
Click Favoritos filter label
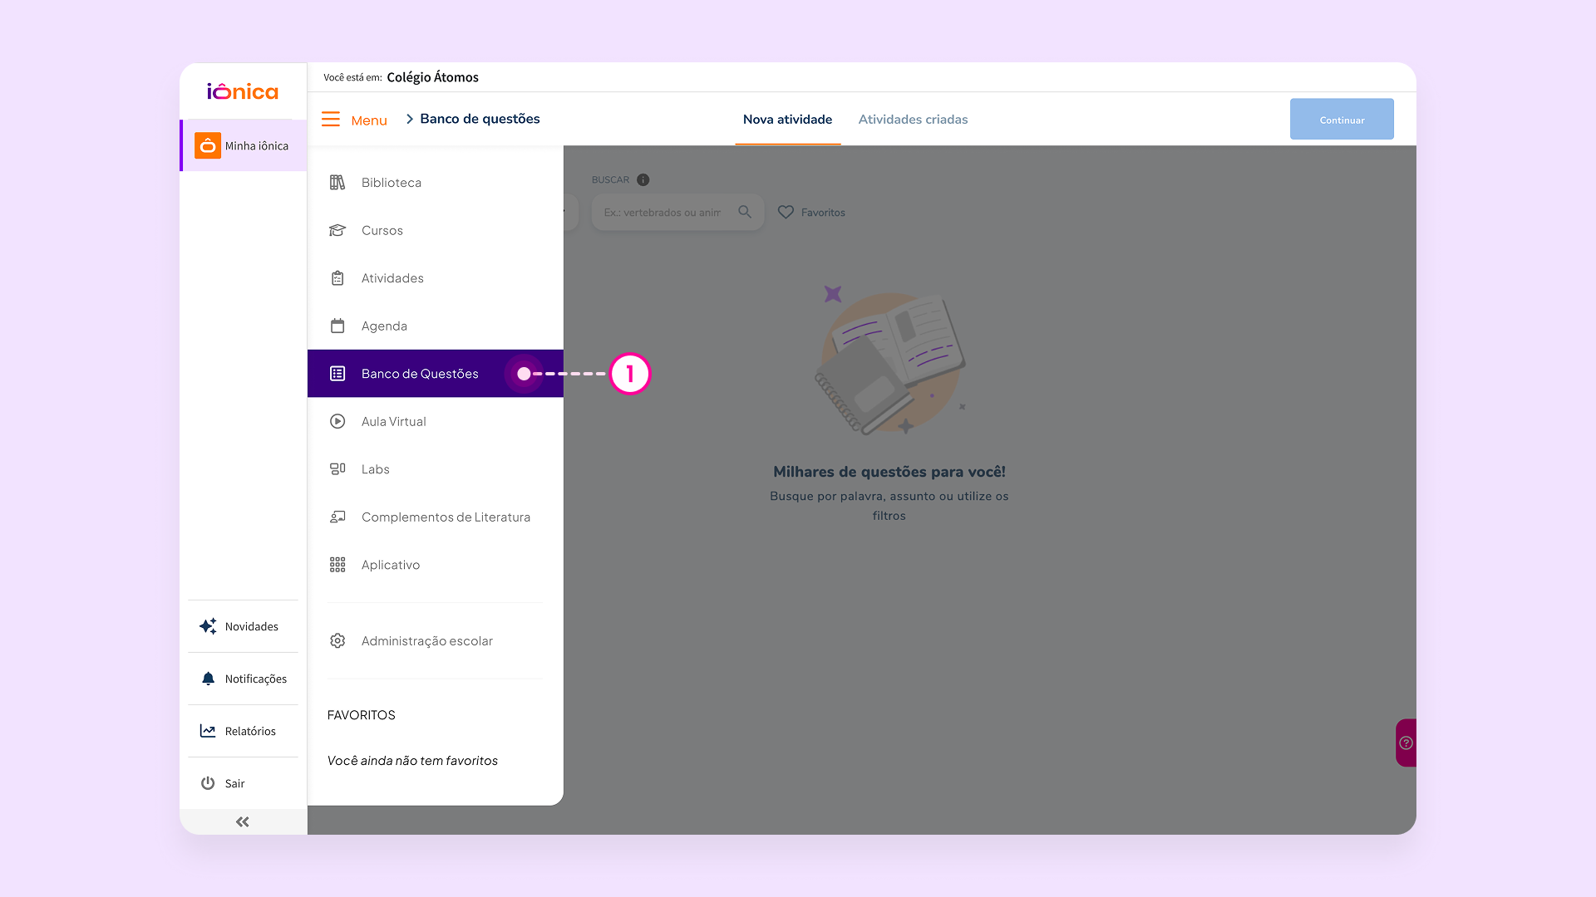[x=823, y=213]
